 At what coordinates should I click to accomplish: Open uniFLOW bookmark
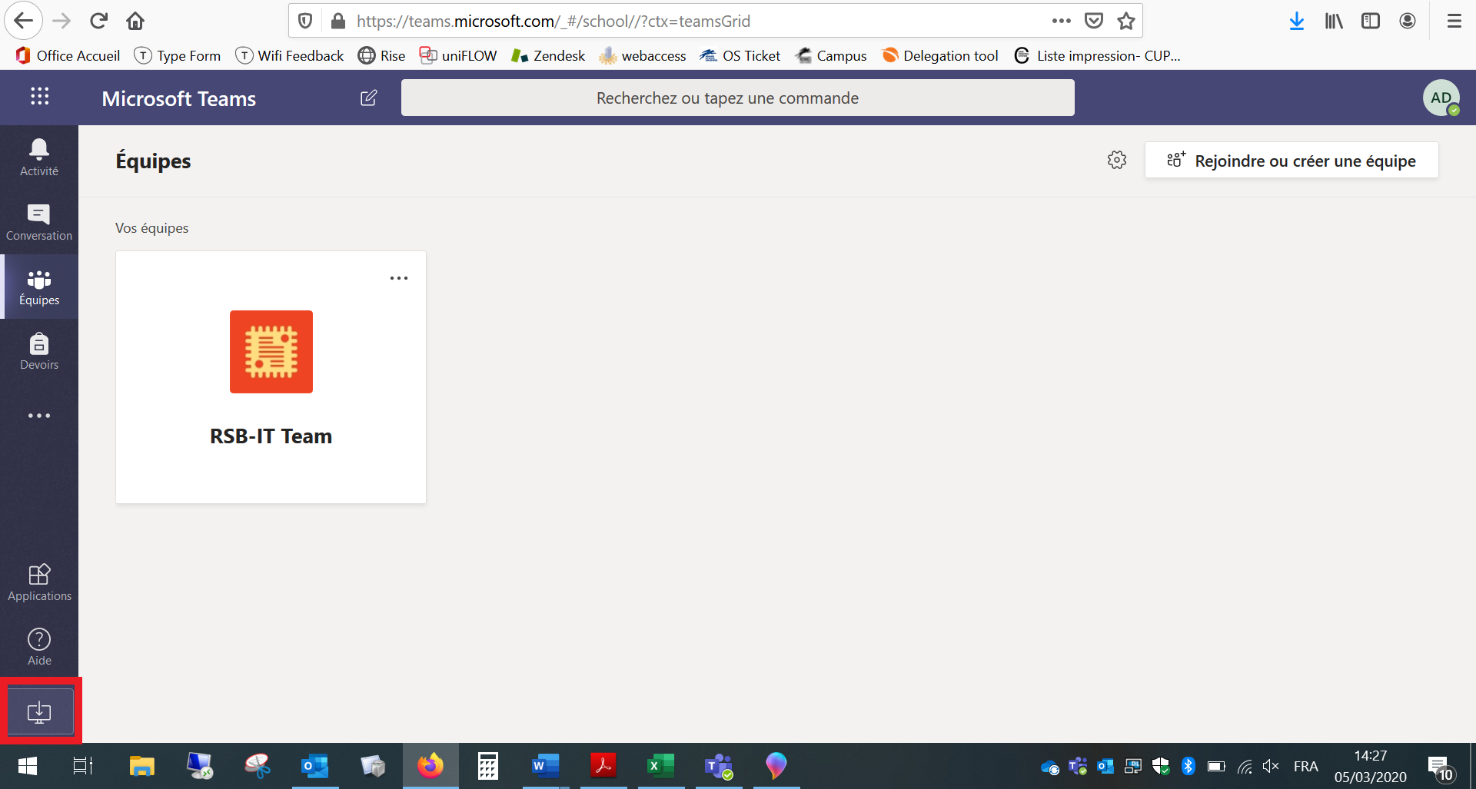(458, 55)
